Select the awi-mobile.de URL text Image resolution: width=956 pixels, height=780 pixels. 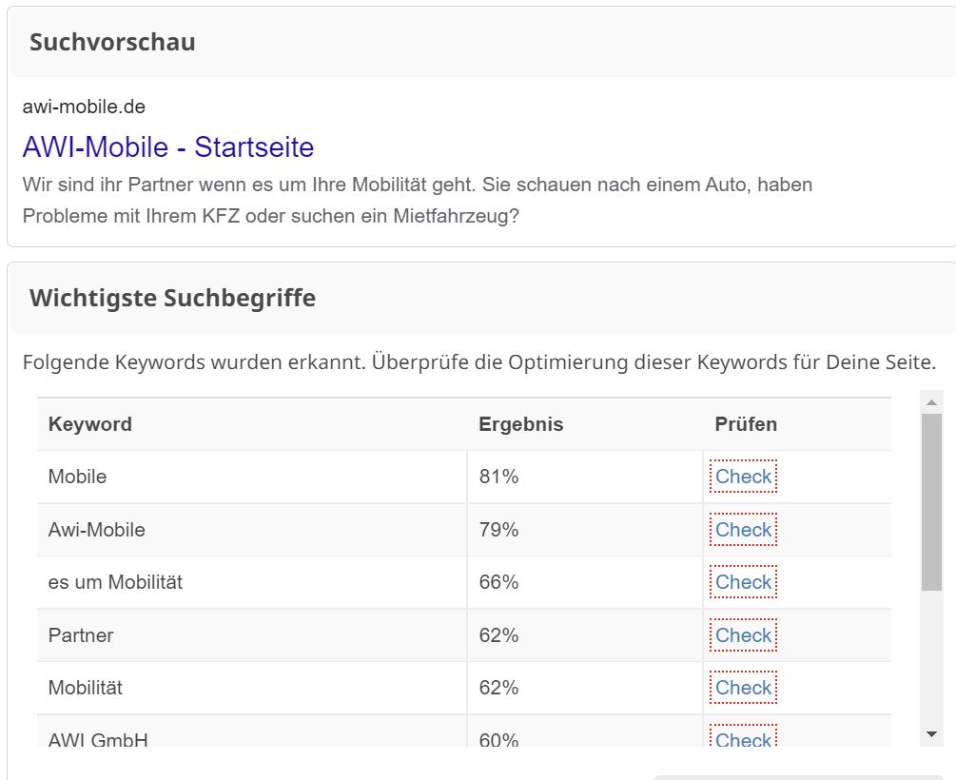(84, 107)
